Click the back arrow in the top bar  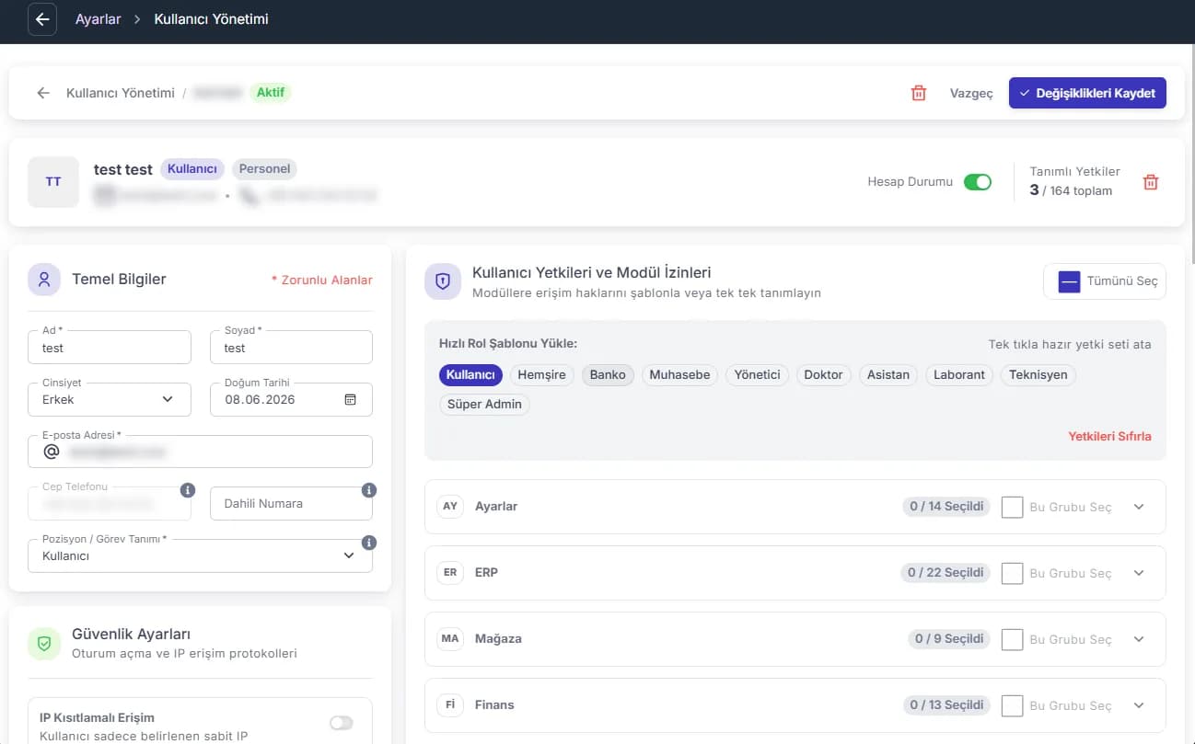coord(42,19)
